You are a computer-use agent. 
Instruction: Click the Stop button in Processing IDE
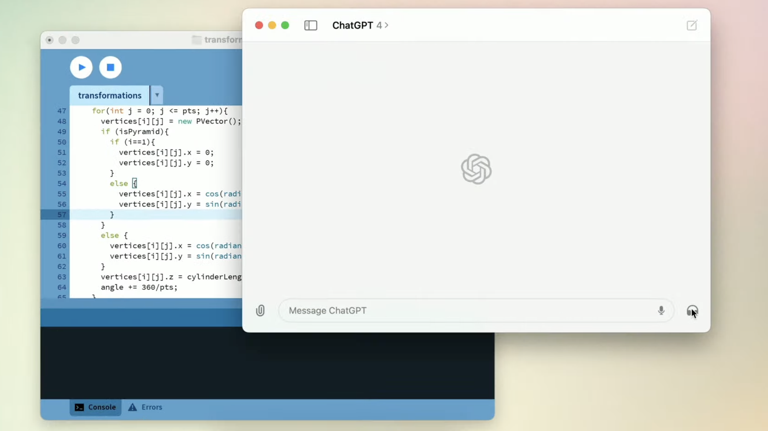(x=110, y=68)
